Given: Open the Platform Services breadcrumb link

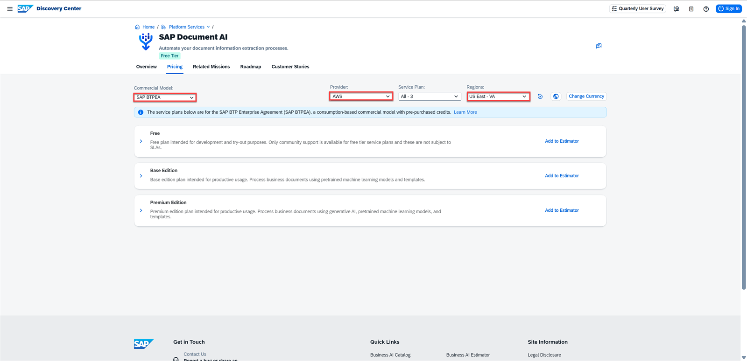Looking at the screenshot, I should [x=187, y=27].
